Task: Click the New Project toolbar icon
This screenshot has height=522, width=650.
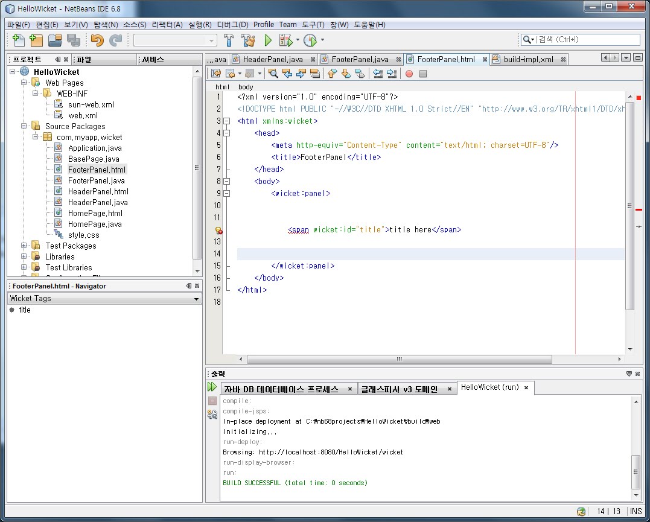Action: tap(36, 40)
